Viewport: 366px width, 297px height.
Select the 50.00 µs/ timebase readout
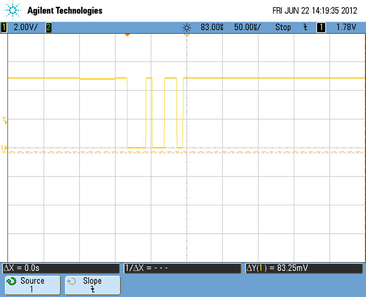(x=248, y=27)
